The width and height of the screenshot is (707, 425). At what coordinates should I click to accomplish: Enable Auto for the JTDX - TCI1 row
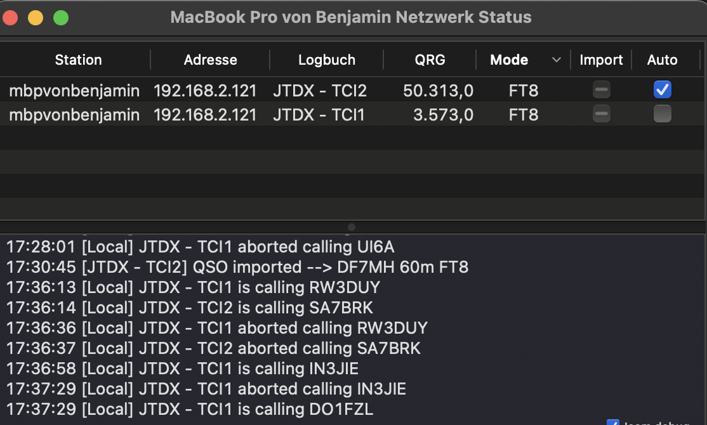663,114
